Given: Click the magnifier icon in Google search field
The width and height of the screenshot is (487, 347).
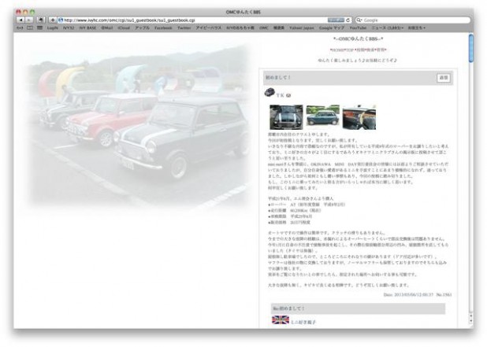Looking at the screenshot, I should tap(359, 19).
